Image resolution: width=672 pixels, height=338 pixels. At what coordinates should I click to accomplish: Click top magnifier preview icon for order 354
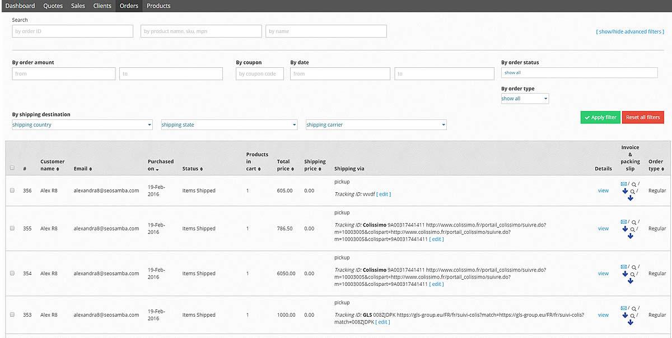point(634,267)
